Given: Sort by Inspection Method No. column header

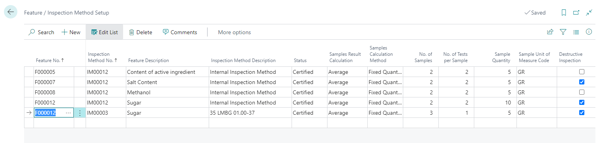Looking at the screenshot, I should [x=103, y=57].
